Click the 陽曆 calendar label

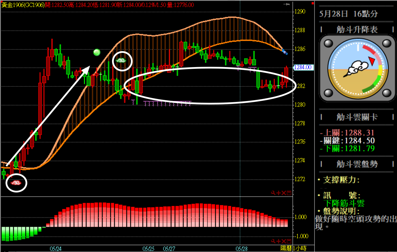(x=286, y=249)
